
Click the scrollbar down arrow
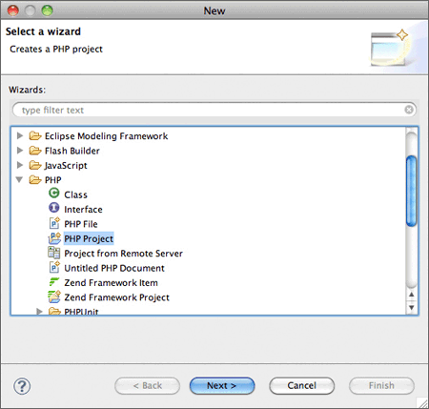[412, 307]
